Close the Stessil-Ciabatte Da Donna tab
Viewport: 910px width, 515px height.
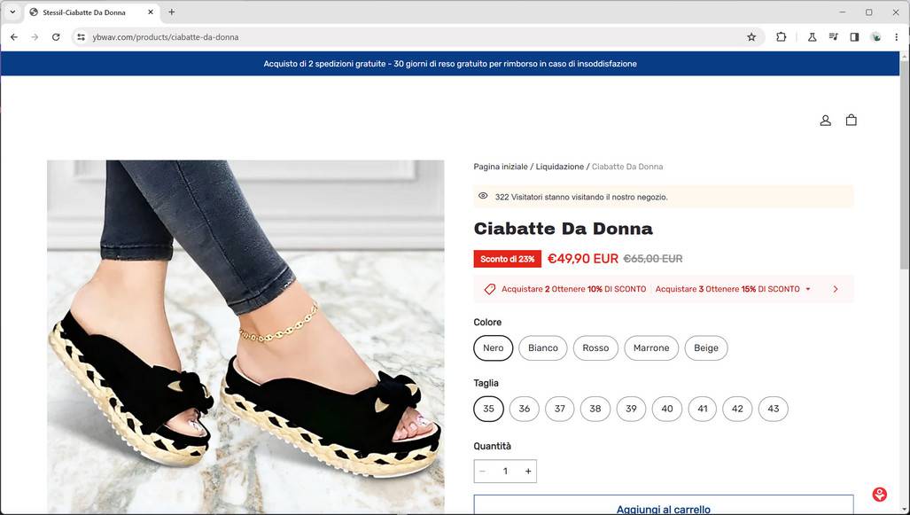coord(151,12)
